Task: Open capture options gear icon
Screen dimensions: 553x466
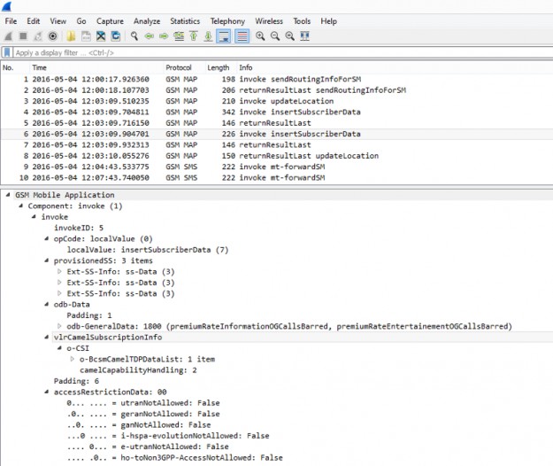Action: coord(53,36)
